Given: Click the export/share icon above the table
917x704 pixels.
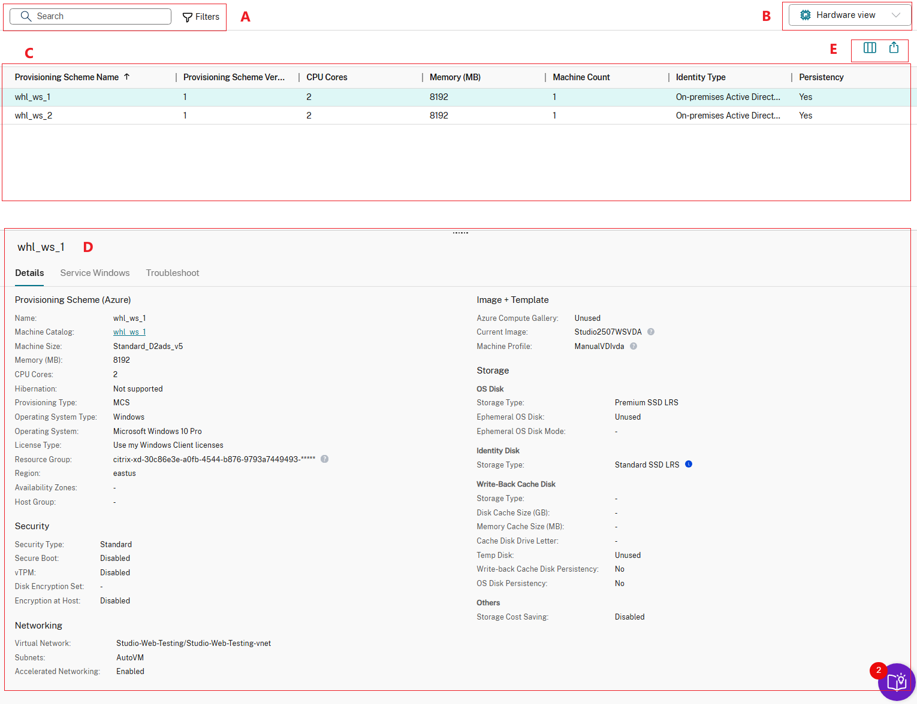Looking at the screenshot, I should pos(894,47).
